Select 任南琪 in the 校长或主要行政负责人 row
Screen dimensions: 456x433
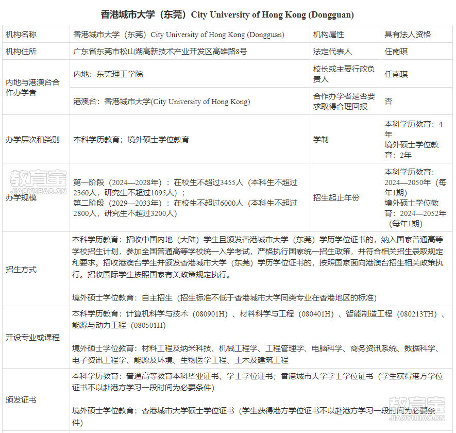click(x=396, y=74)
